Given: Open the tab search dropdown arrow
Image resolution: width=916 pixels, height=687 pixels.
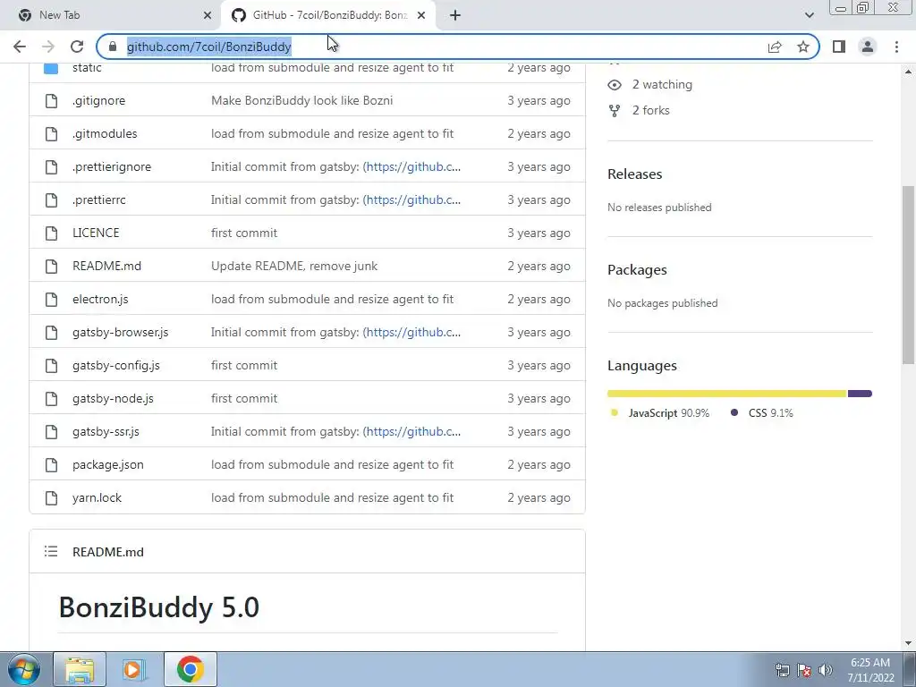Looking at the screenshot, I should point(809,15).
